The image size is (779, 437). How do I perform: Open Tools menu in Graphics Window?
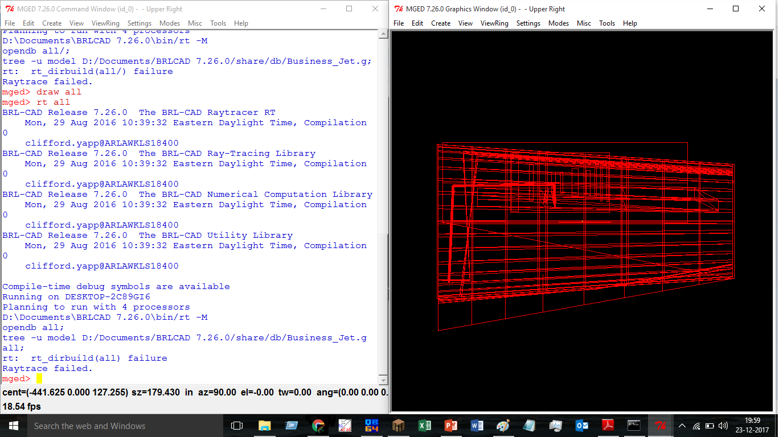tap(607, 23)
